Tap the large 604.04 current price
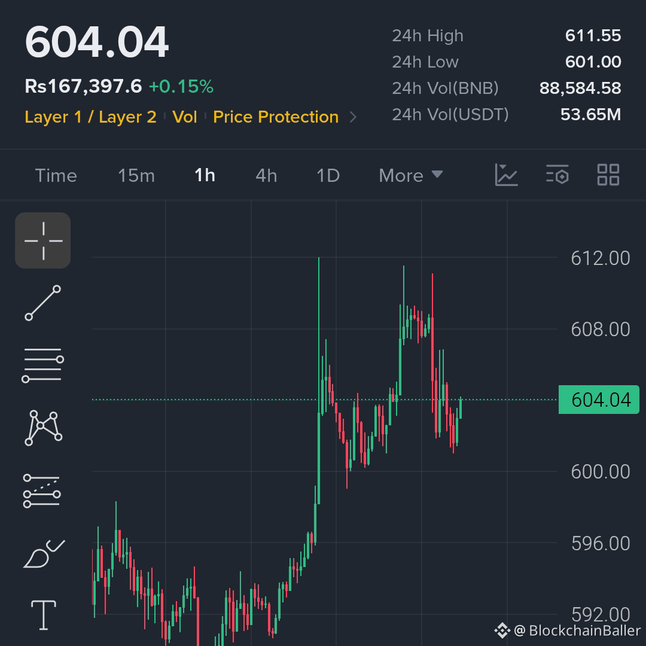 pos(97,42)
